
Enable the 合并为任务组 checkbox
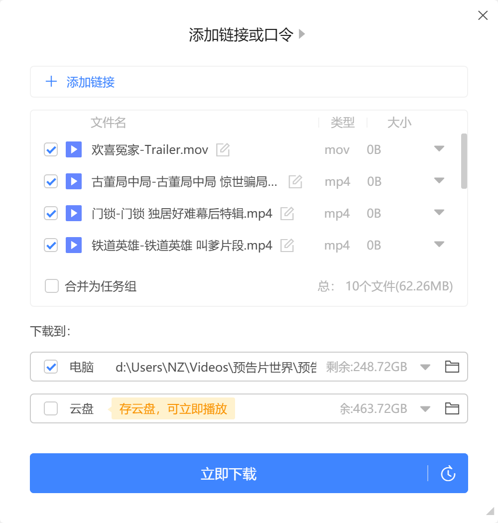(52, 286)
